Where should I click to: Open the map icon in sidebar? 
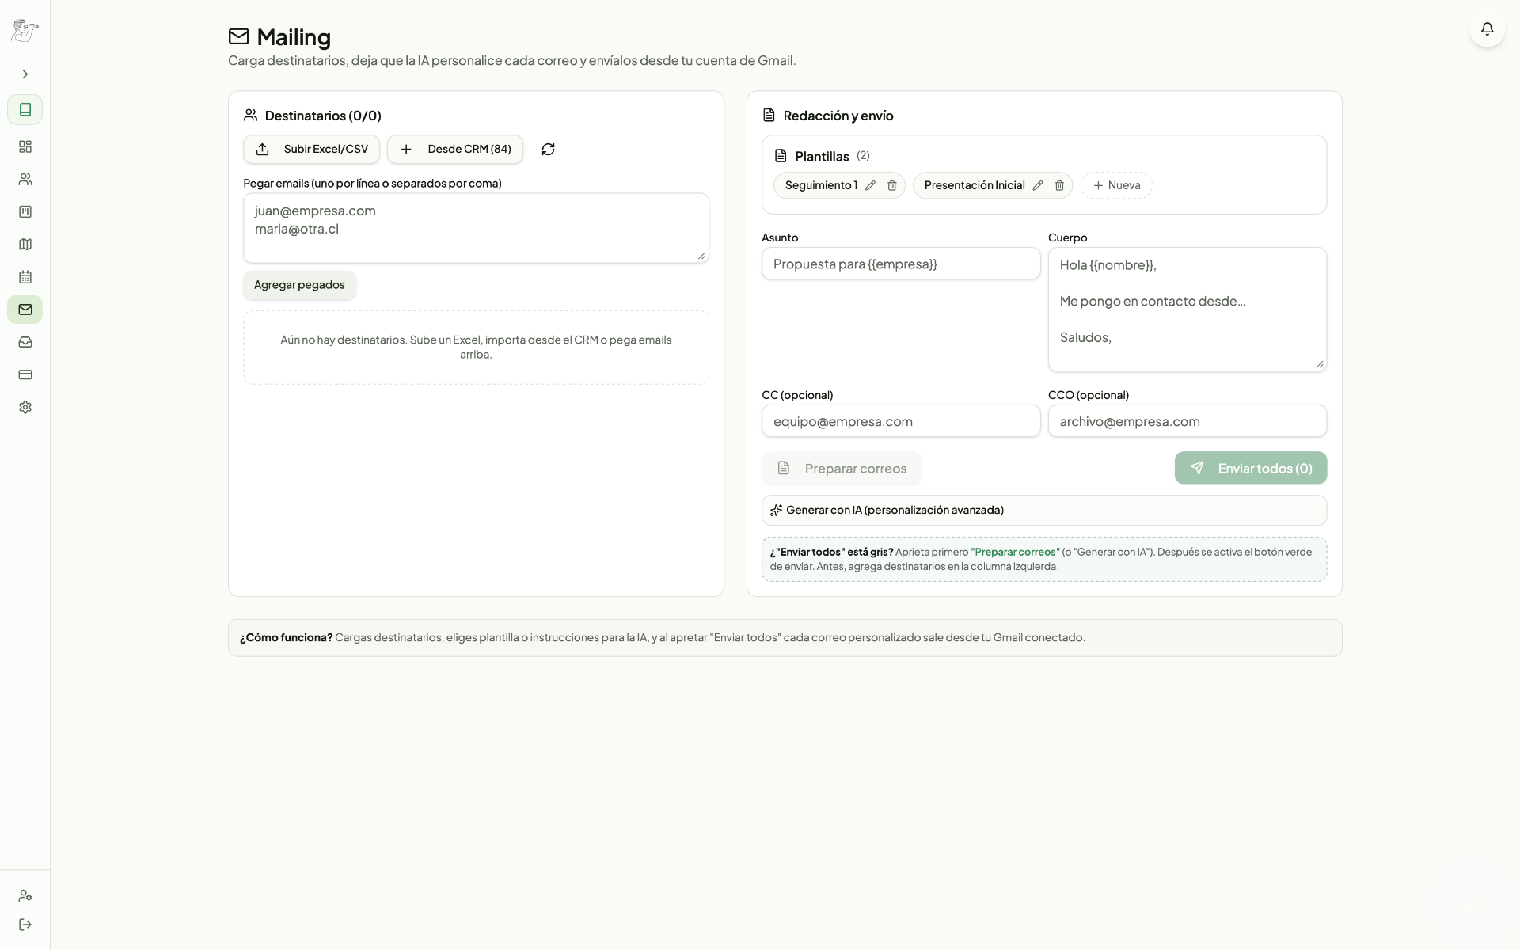(x=25, y=244)
